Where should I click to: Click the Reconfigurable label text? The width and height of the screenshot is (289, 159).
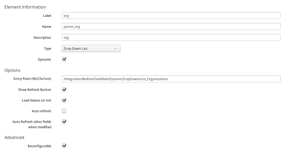pos(39,146)
